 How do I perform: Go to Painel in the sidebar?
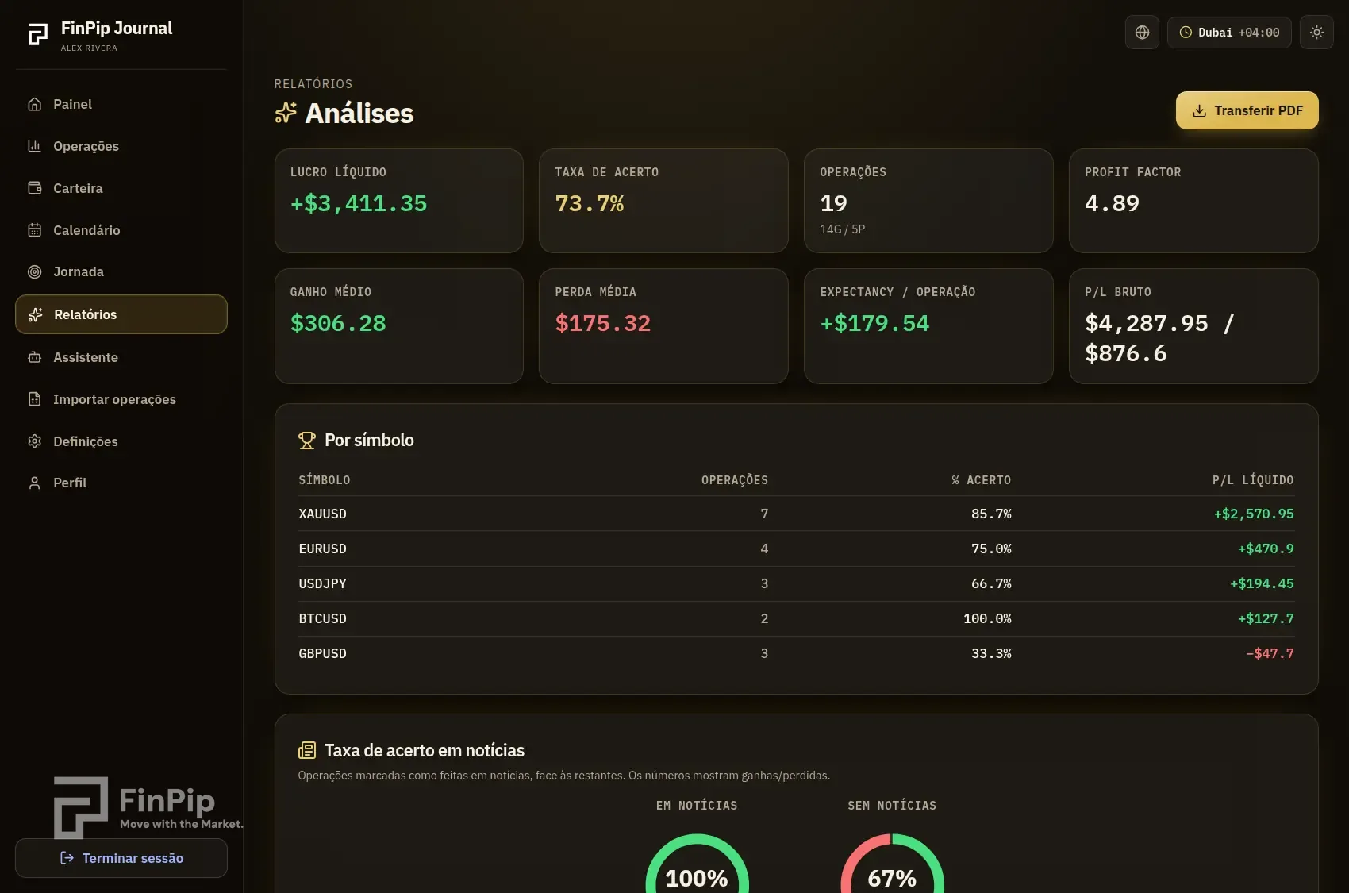121,104
